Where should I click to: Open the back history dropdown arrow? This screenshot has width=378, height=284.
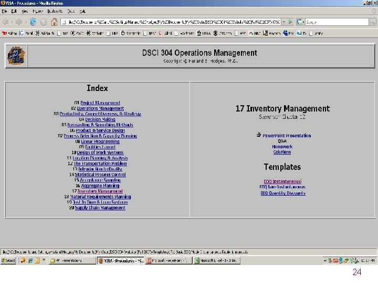click(x=12, y=22)
